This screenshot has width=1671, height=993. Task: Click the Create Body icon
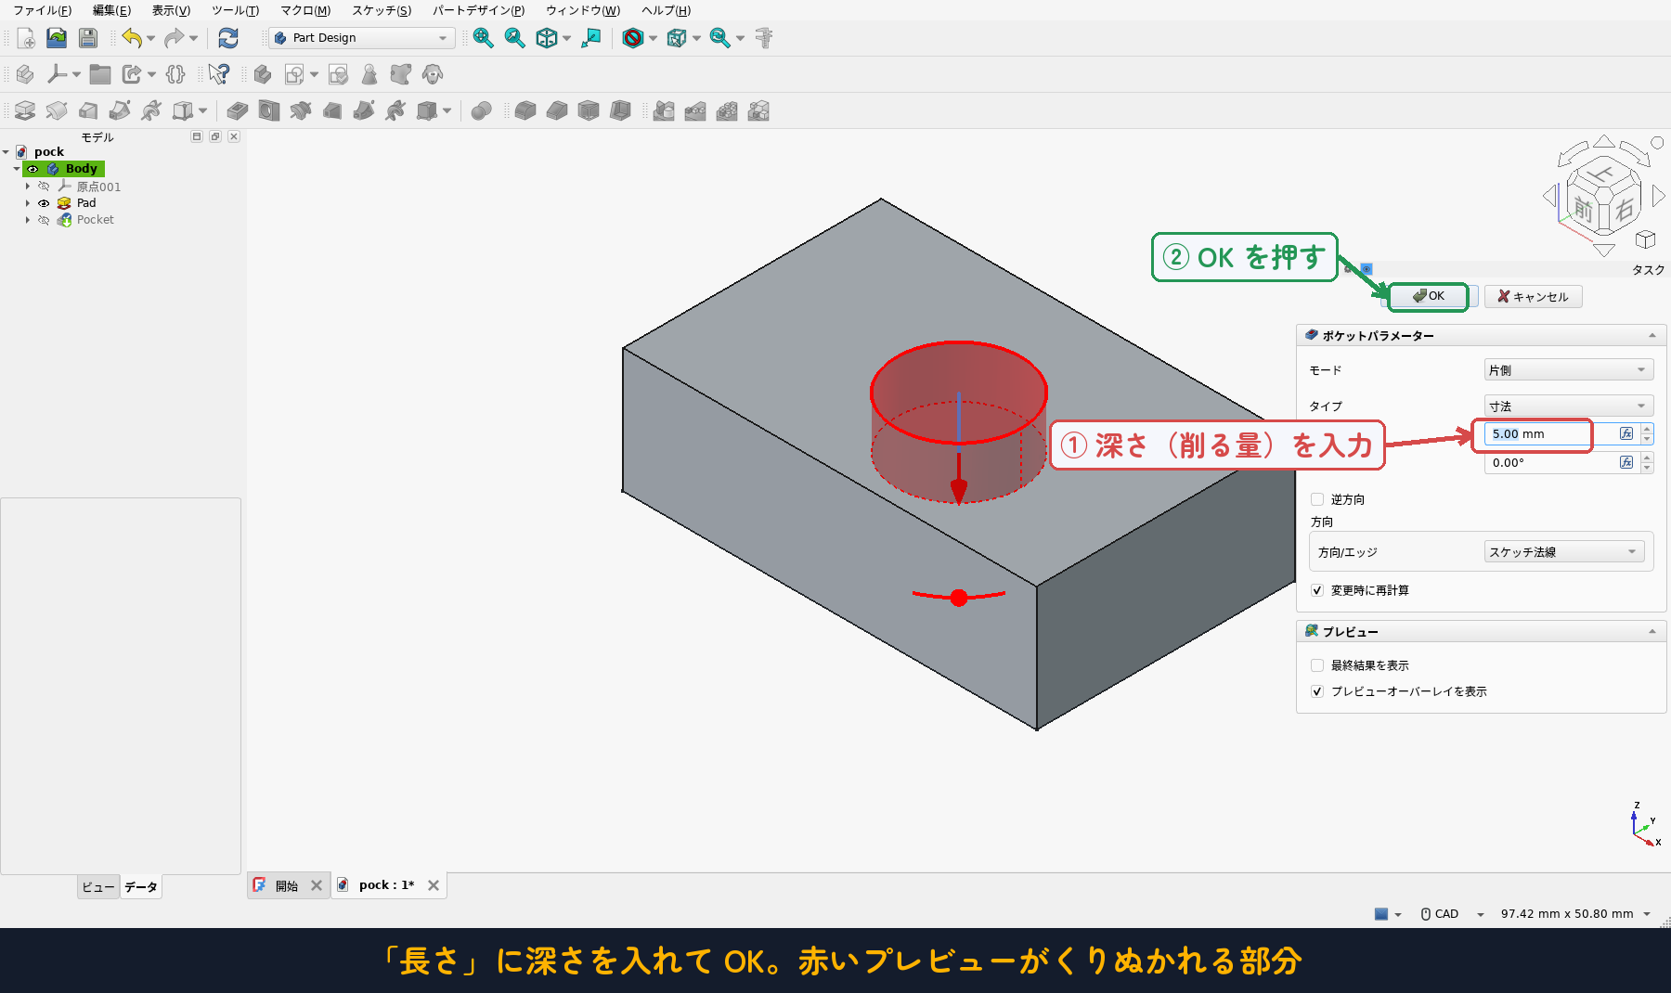(263, 74)
